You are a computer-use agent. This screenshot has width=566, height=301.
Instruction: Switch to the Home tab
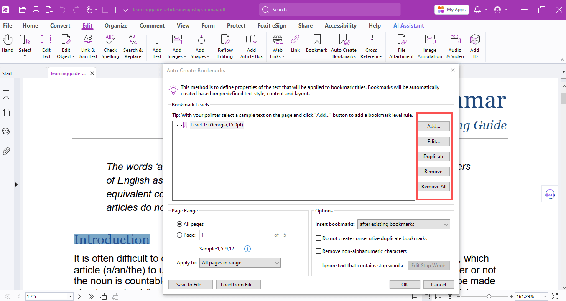pyautogui.click(x=31, y=25)
